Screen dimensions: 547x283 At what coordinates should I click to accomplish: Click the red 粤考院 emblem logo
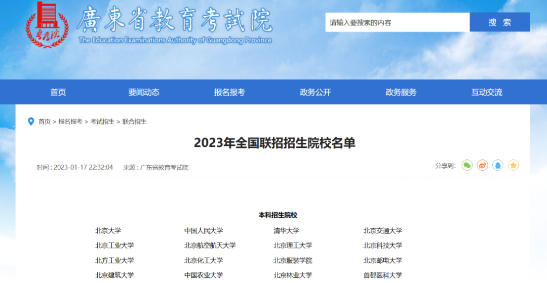(47, 24)
